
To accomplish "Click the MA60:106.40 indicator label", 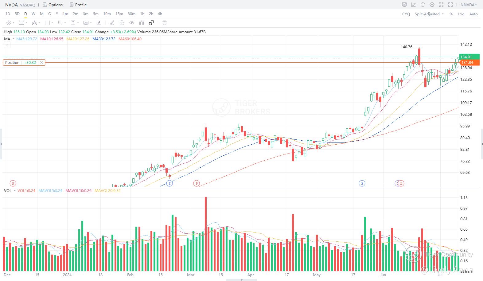I will pos(130,39).
